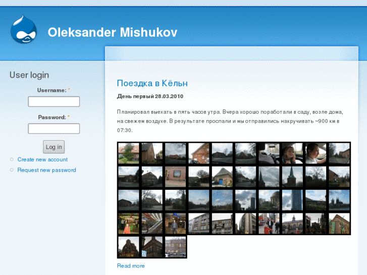Open the Поездка в Кёльн post title

coord(152,83)
